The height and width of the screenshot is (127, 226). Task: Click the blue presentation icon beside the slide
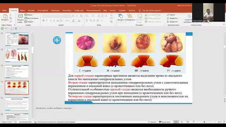point(57,40)
